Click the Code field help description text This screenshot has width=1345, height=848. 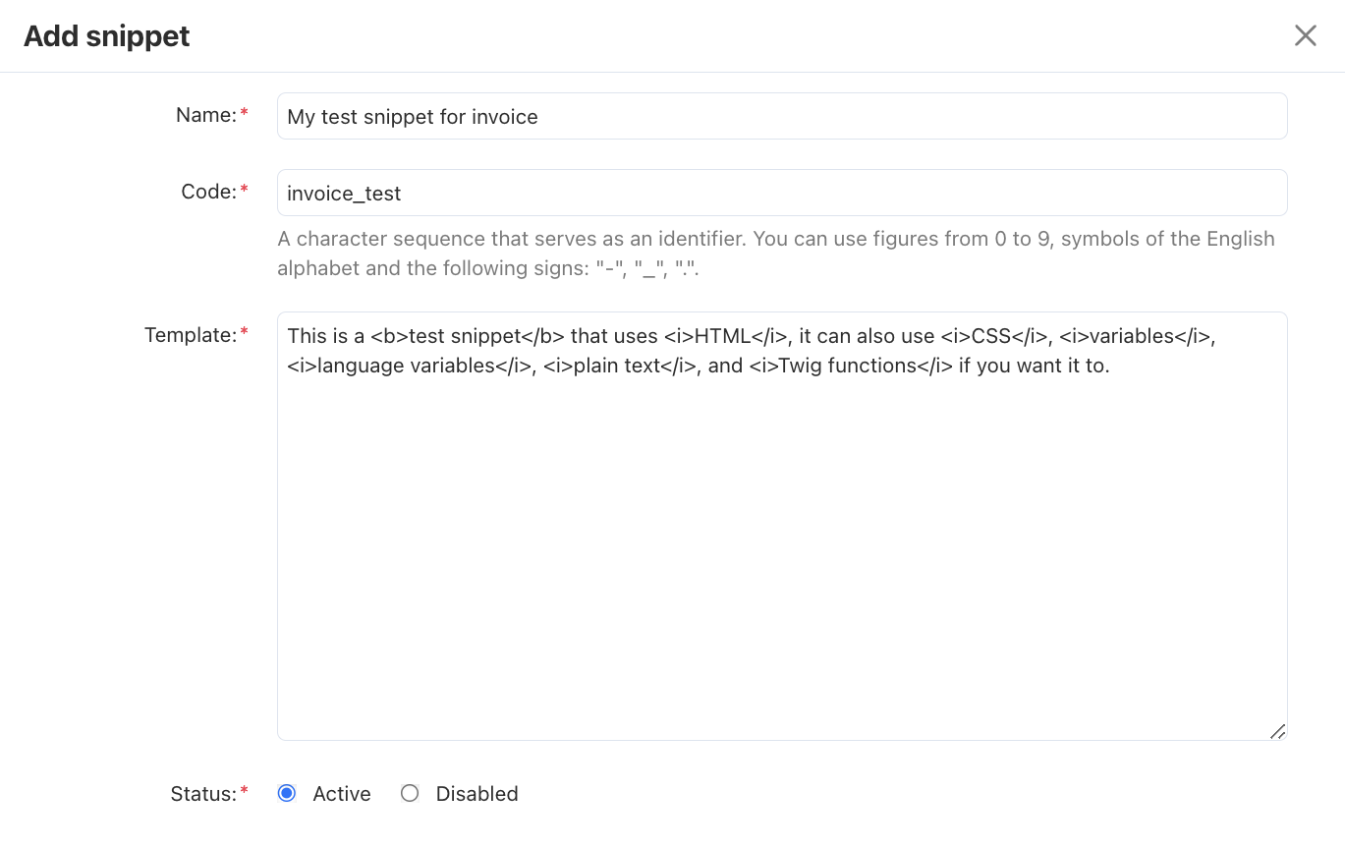(776, 254)
